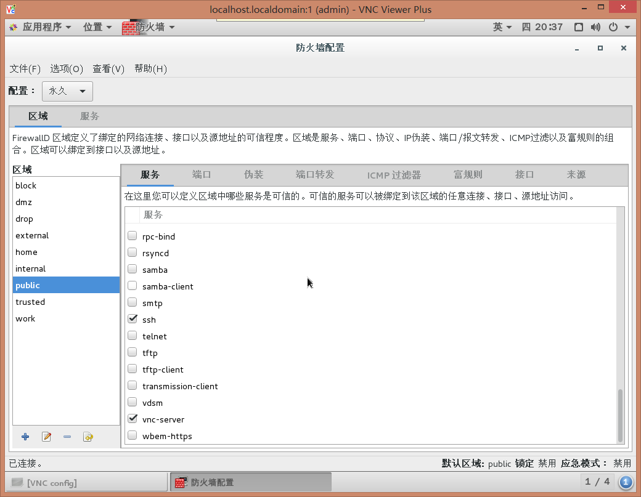Edit selected zone with pencil icon
The width and height of the screenshot is (641, 497).
(47, 437)
